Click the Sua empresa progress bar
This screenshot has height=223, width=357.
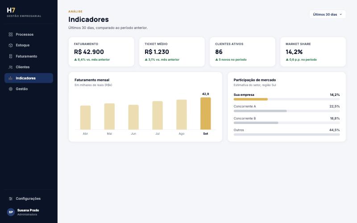pyautogui.click(x=286, y=99)
